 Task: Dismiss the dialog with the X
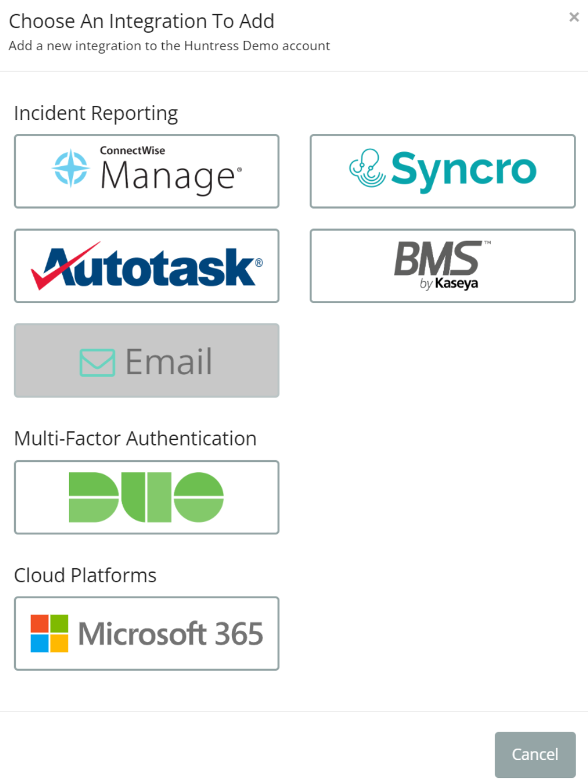point(574,17)
